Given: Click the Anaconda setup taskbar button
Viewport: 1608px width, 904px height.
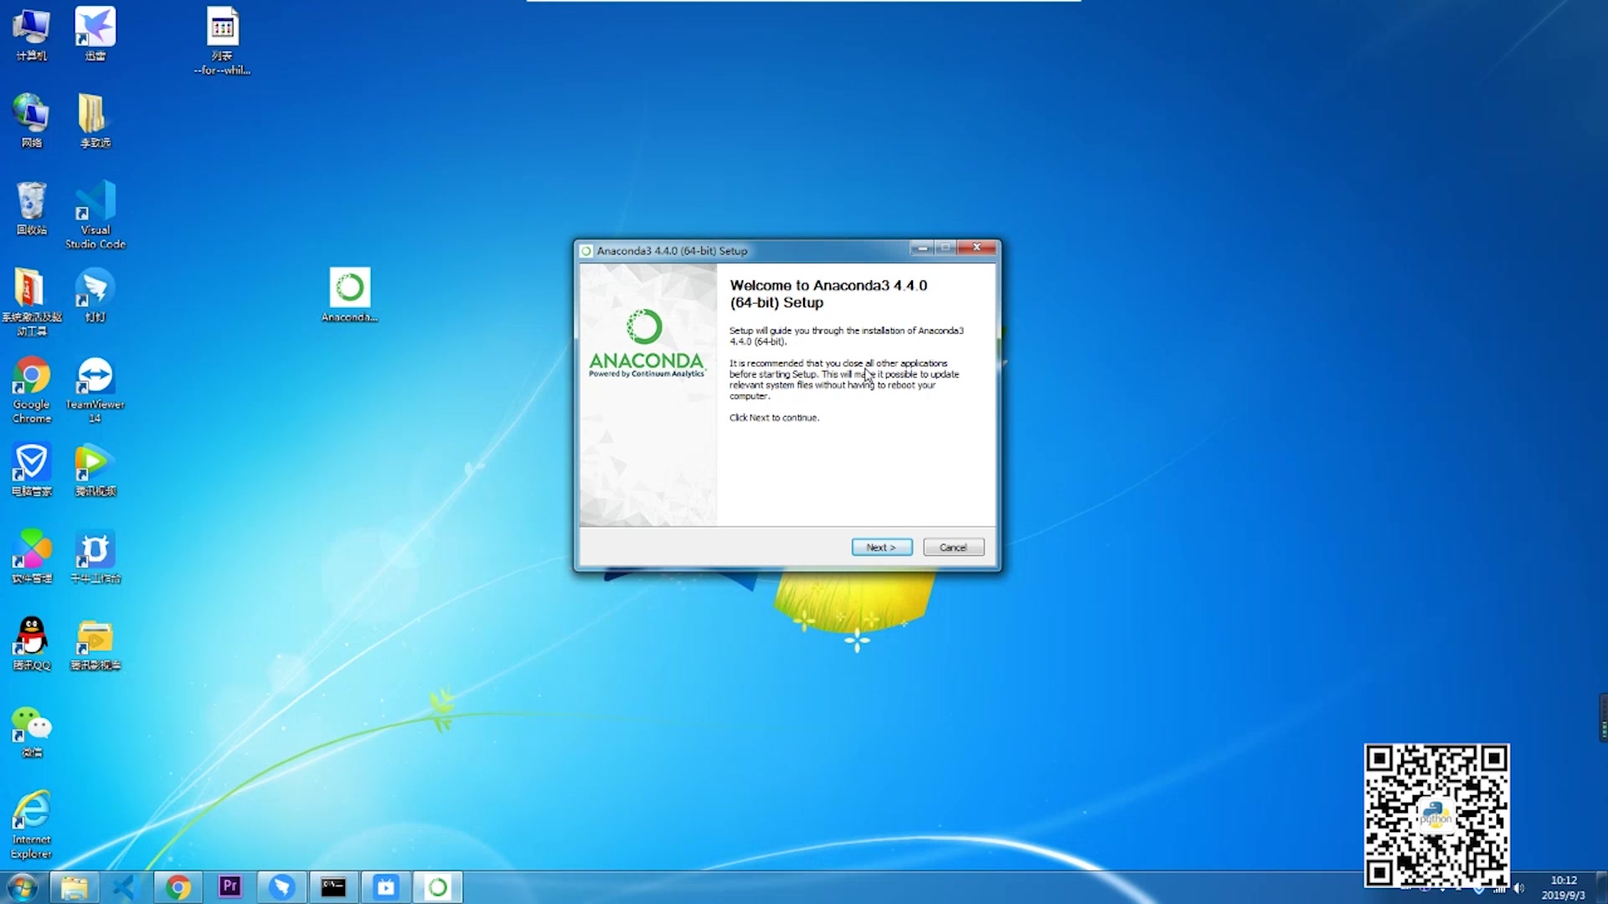Looking at the screenshot, I should pos(438,887).
